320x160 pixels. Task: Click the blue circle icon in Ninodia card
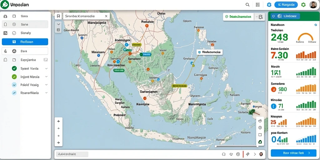(x=273, y=106)
